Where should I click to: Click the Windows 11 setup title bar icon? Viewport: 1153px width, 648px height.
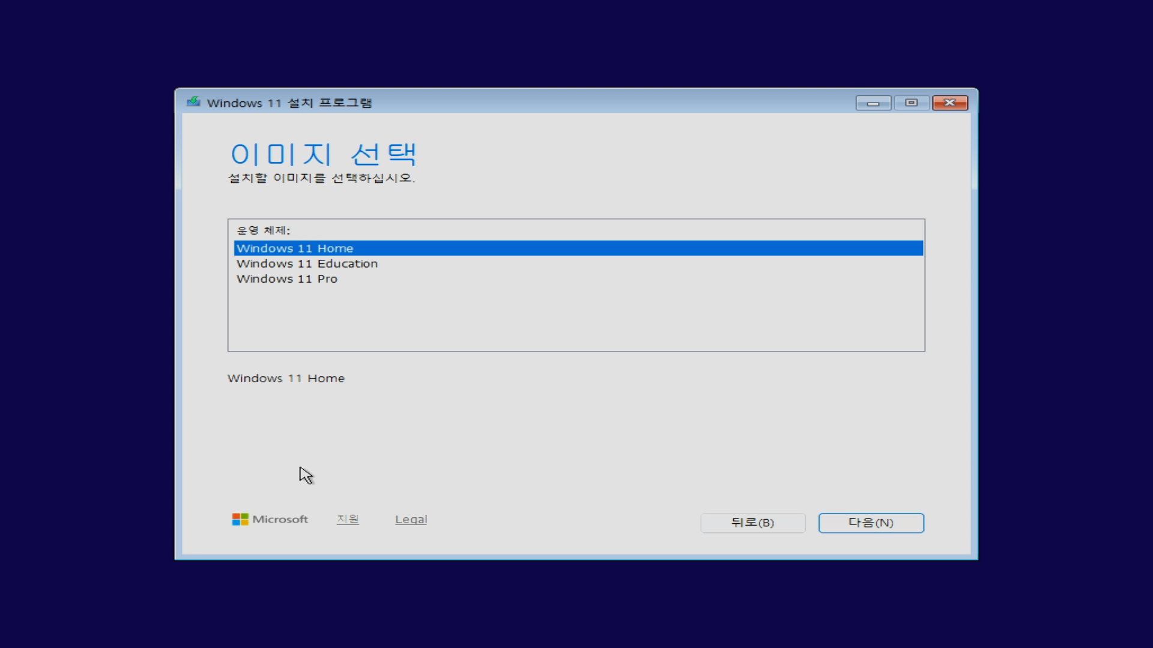(x=193, y=102)
